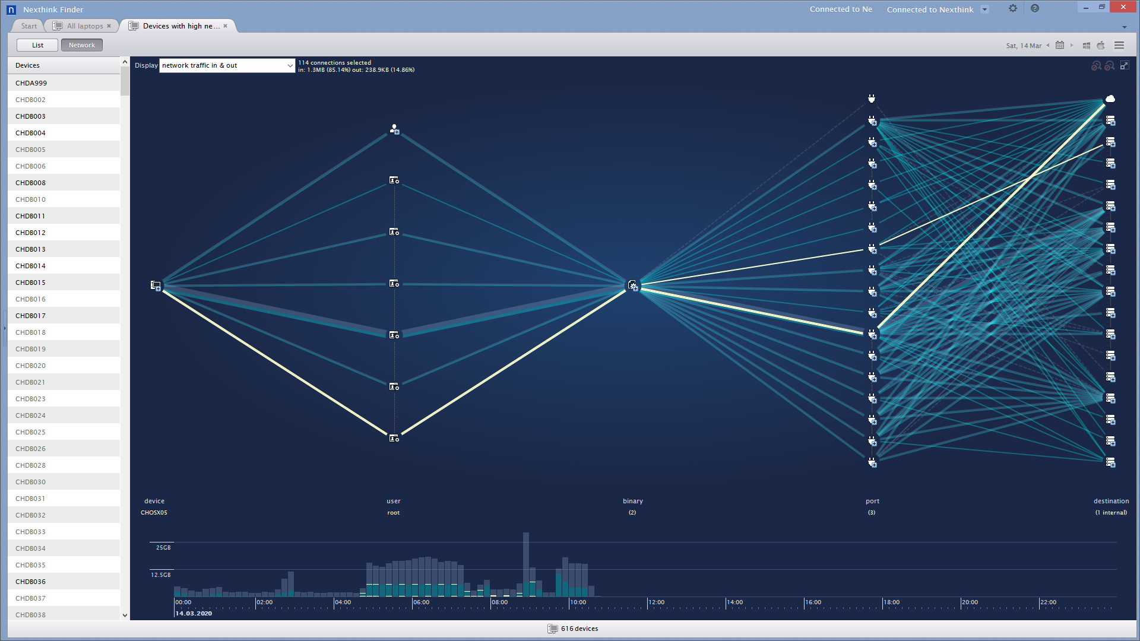Select device CHDB011 in the list
The image size is (1140, 641).
coord(30,216)
